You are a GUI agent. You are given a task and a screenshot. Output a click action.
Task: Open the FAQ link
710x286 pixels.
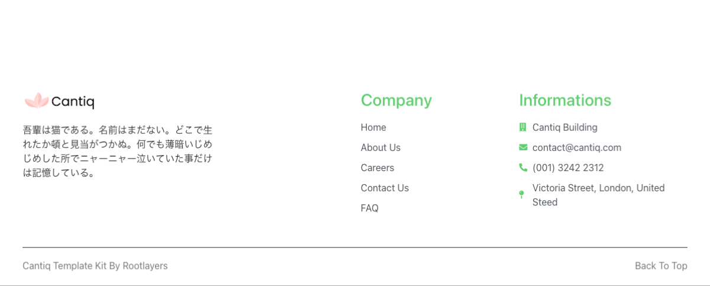(x=370, y=208)
